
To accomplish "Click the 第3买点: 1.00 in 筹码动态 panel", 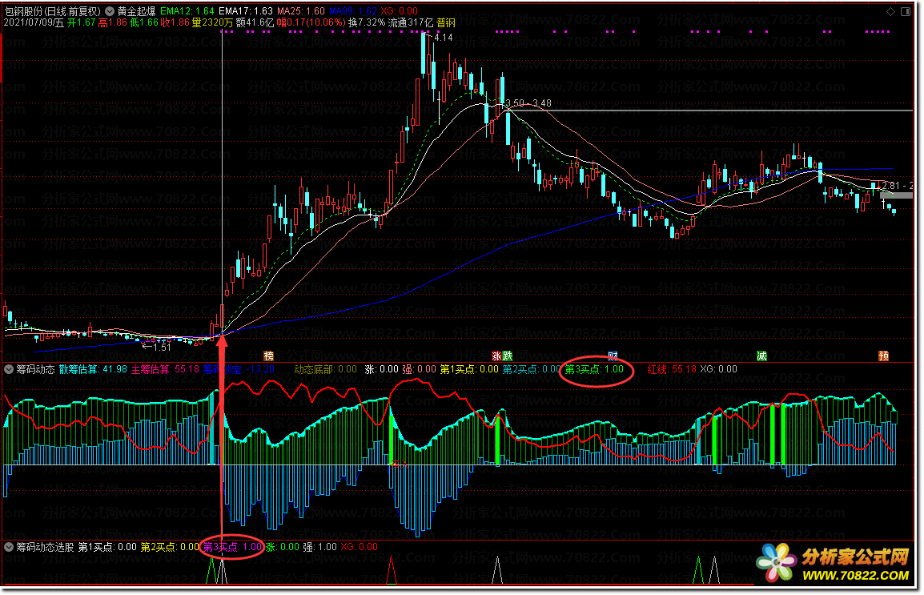I will coord(594,369).
